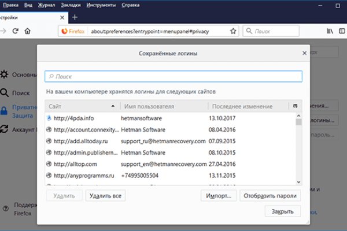Click the Library icon in the toolbar
347x231 pixels.
tap(330, 31)
